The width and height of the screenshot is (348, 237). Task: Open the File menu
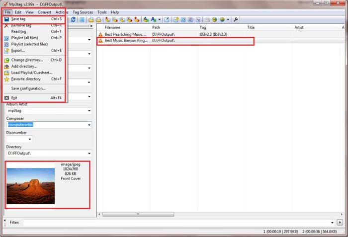coord(7,12)
